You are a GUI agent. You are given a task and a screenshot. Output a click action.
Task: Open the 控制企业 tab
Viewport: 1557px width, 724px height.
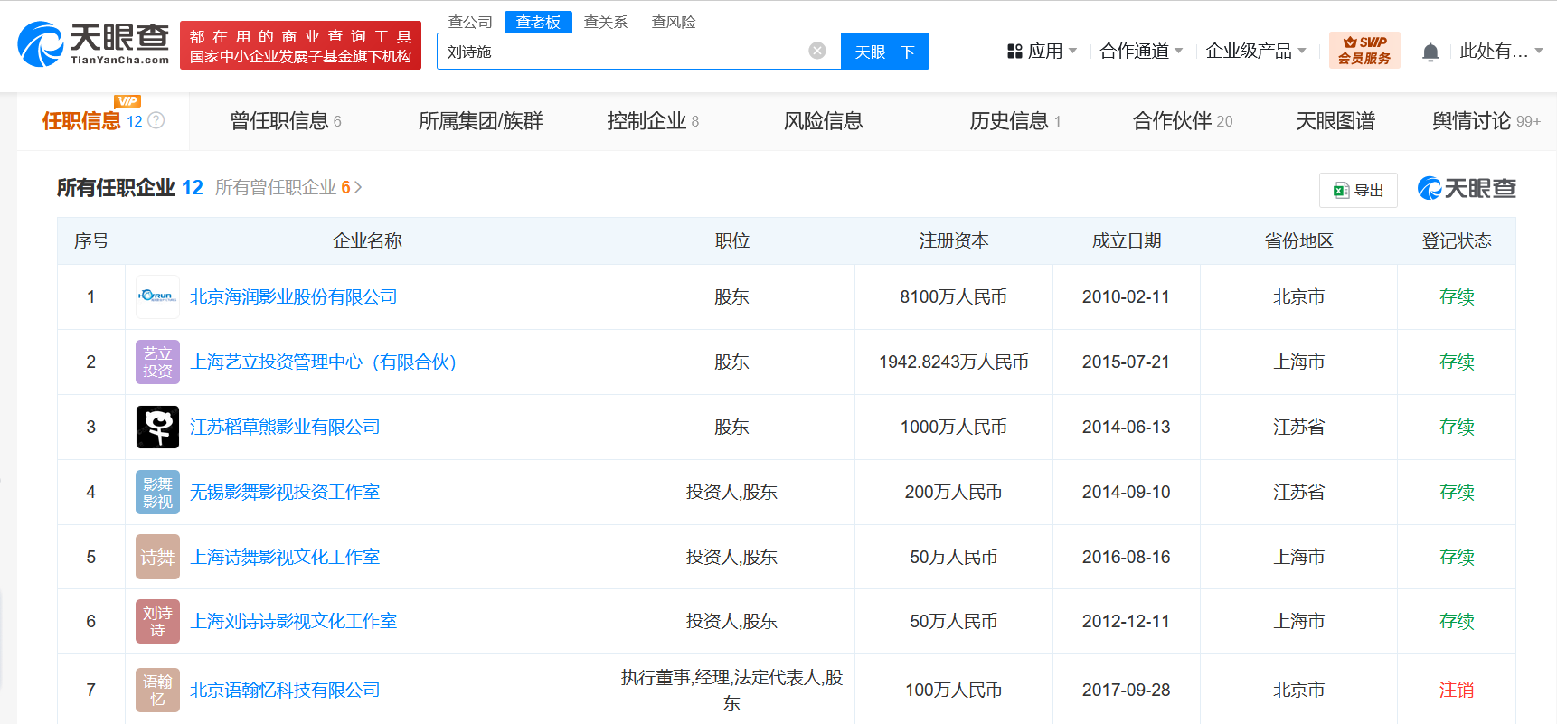(653, 120)
